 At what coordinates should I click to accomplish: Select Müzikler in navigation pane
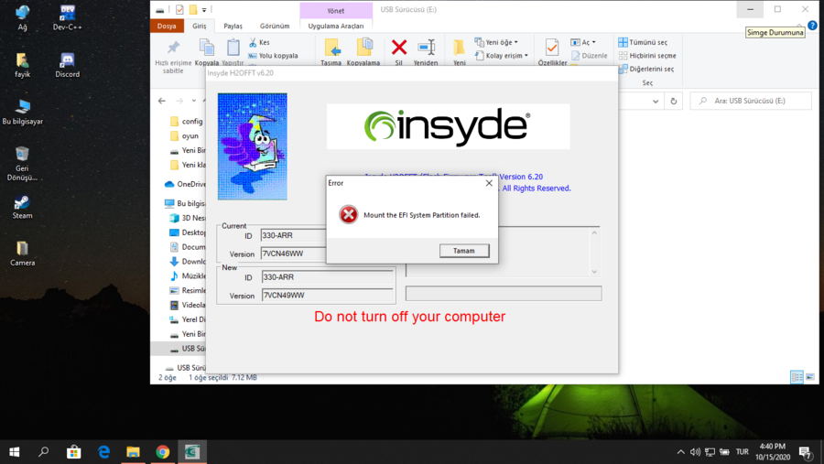[x=188, y=275]
